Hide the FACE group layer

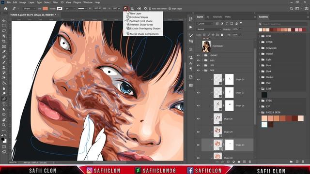(x=198, y=70)
